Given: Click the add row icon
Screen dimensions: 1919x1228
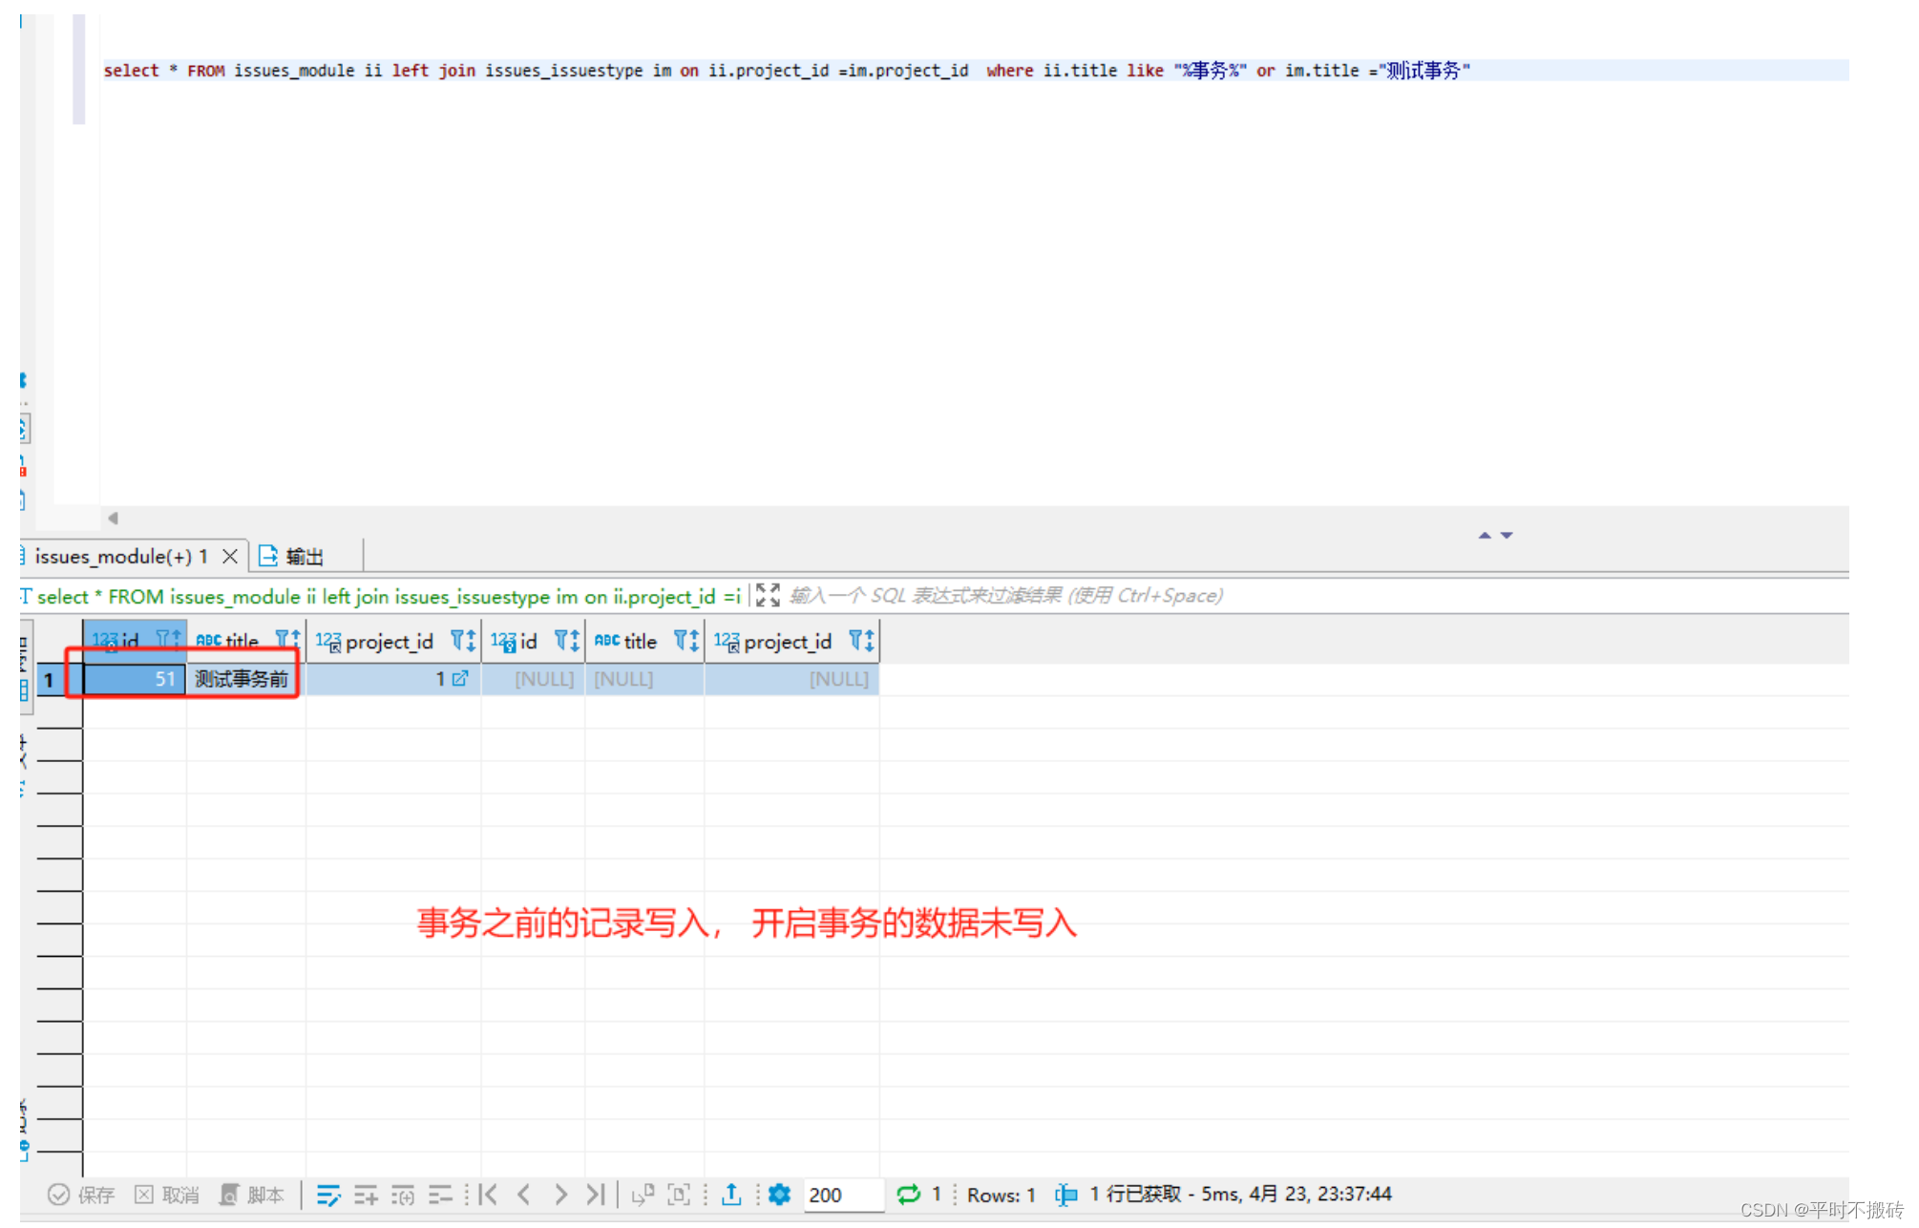Looking at the screenshot, I should pos(366,1195).
